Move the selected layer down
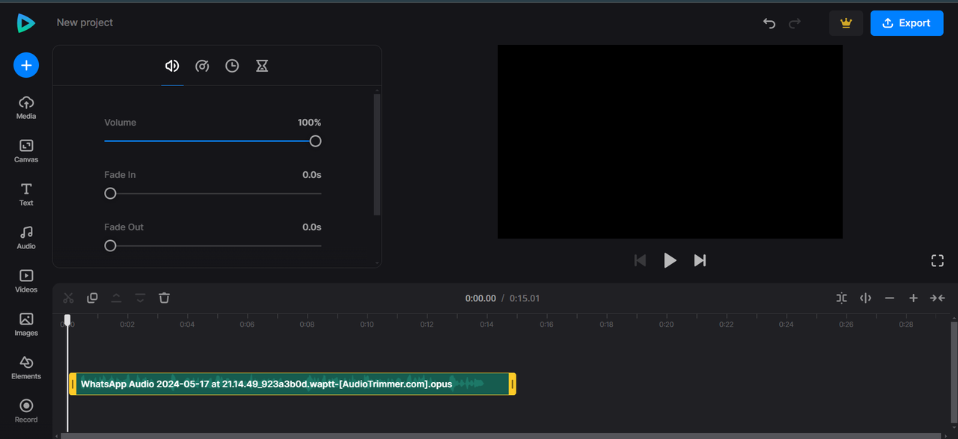 click(140, 298)
